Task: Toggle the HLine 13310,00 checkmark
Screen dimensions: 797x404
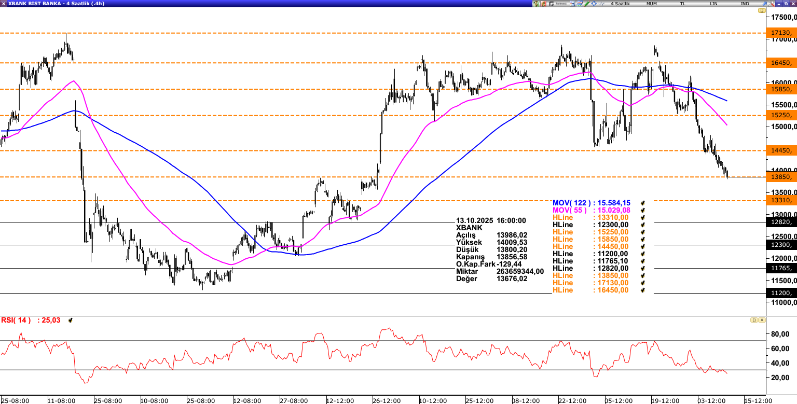Action: pyautogui.click(x=643, y=218)
